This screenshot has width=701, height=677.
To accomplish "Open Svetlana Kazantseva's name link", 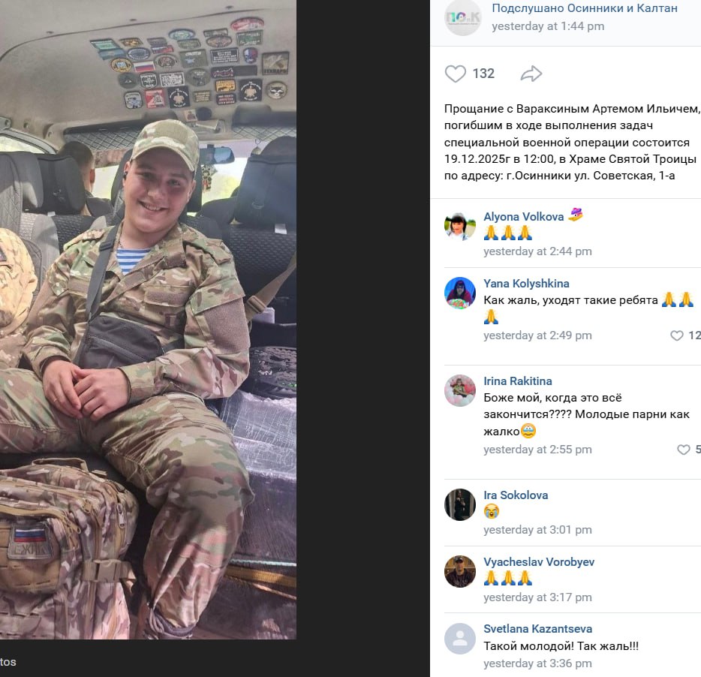I will 538,629.
